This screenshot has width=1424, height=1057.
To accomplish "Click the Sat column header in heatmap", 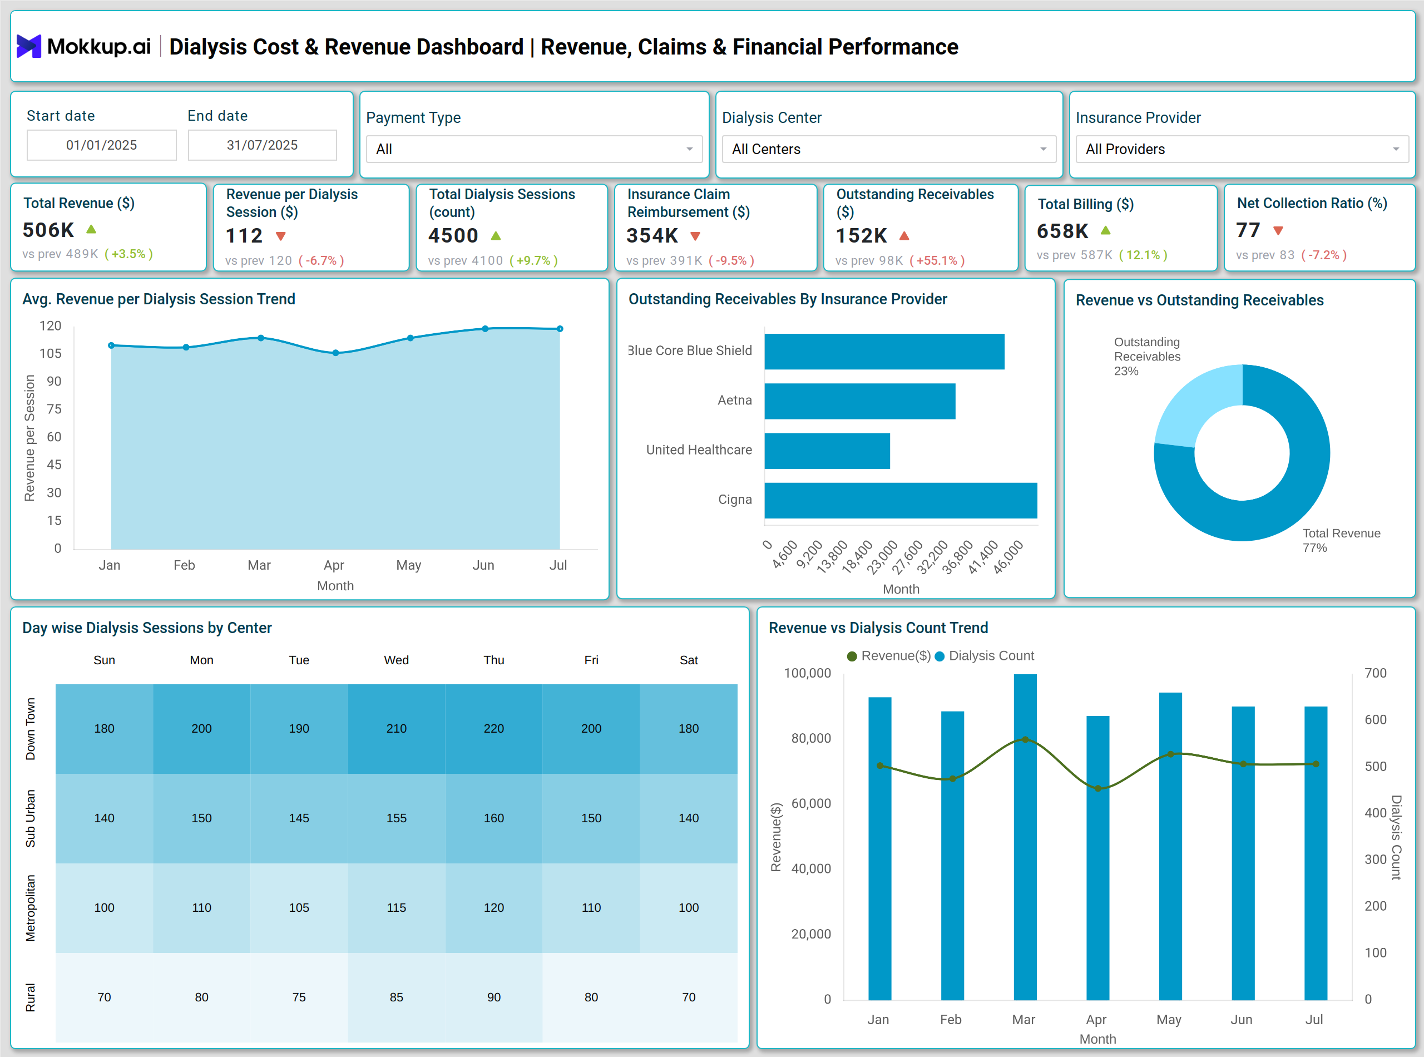I will coord(688,660).
